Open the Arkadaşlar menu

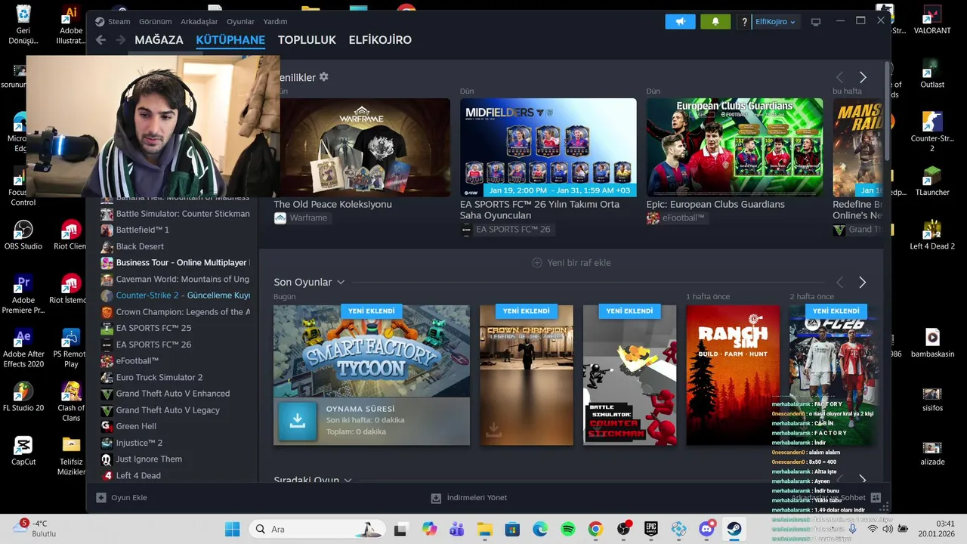(199, 22)
